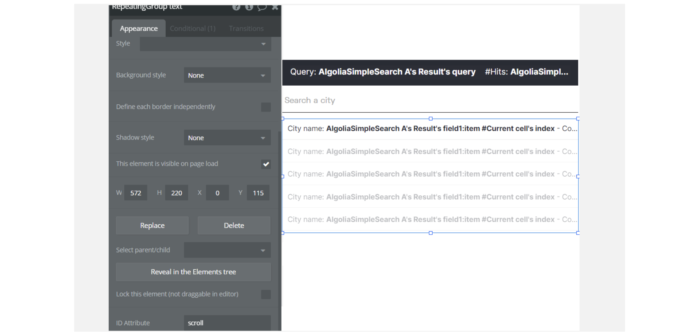This screenshot has width=700, height=334.
Task: Open the help question mark icon
Action: tap(236, 7)
